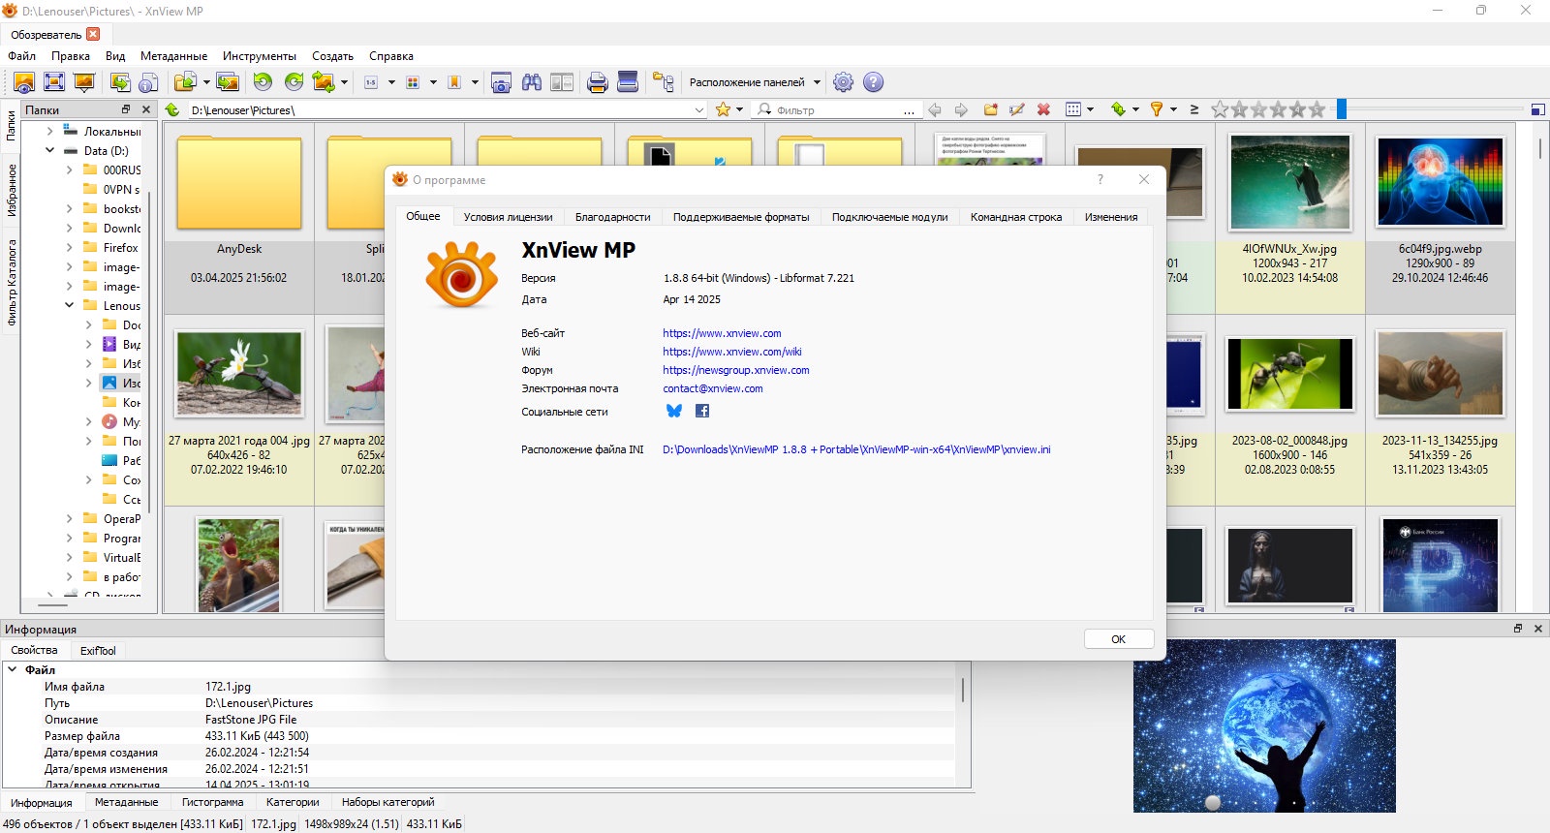Click the scanner acquire icon
Viewport: 1550px width, 833px height.
(628, 82)
